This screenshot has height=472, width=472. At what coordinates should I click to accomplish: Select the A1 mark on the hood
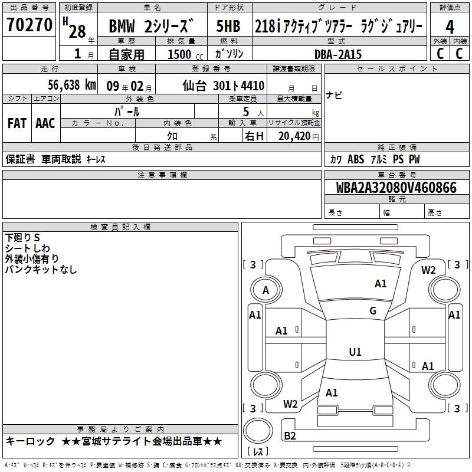point(381,284)
